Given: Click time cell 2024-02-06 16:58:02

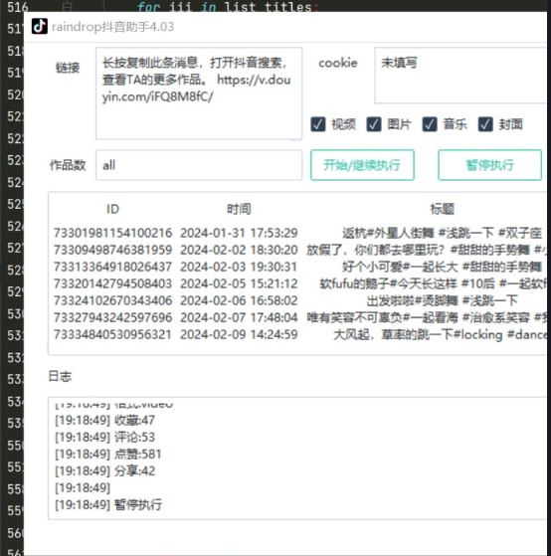Looking at the screenshot, I should [x=239, y=300].
